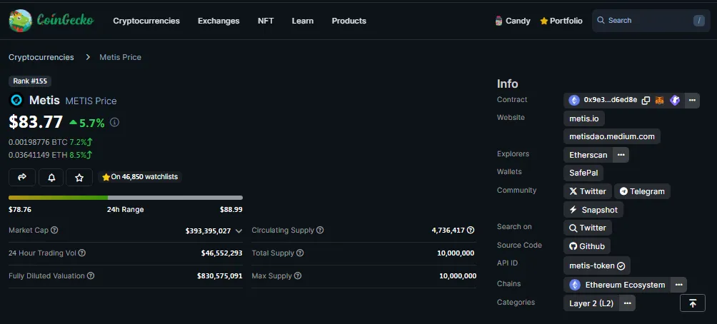Expand the Market Cap chevron
Image resolution: width=717 pixels, height=324 pixels.
pyautogui.click(x=239, y=231)
